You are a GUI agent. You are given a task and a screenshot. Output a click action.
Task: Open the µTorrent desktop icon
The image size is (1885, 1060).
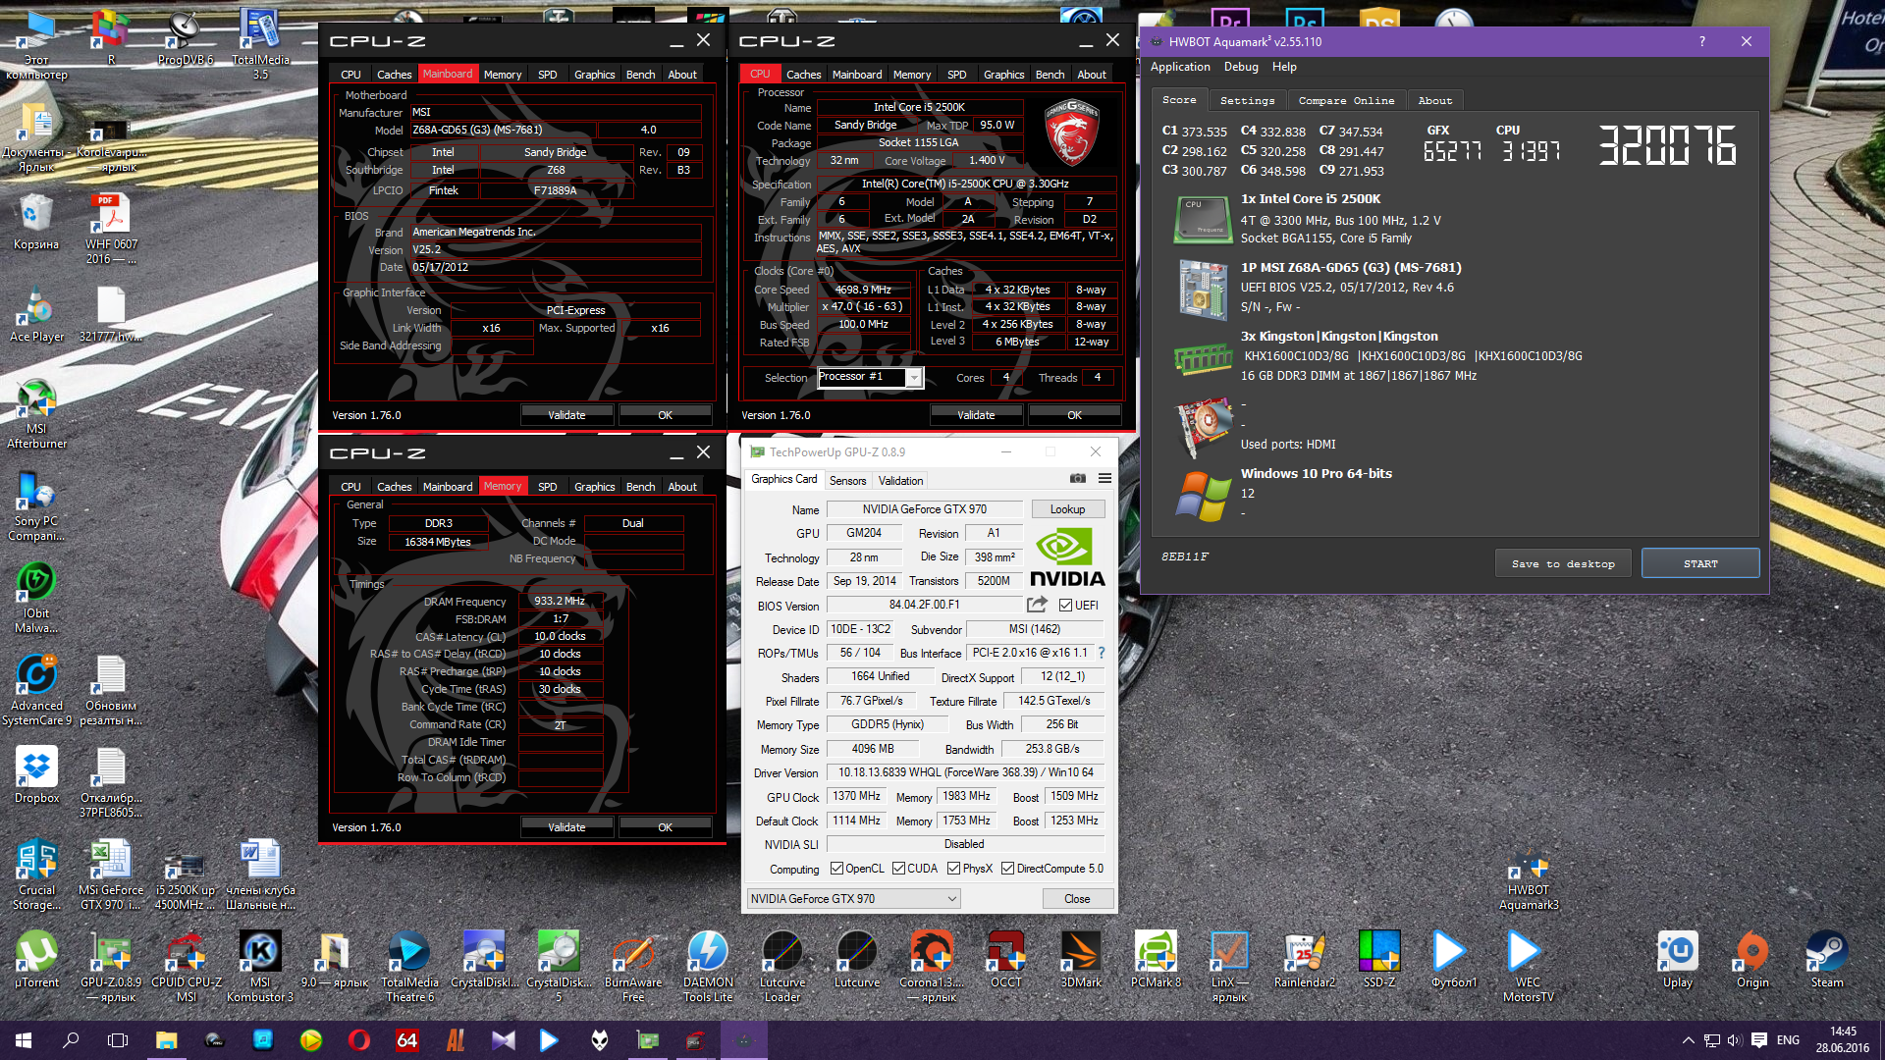pos(36,959)
